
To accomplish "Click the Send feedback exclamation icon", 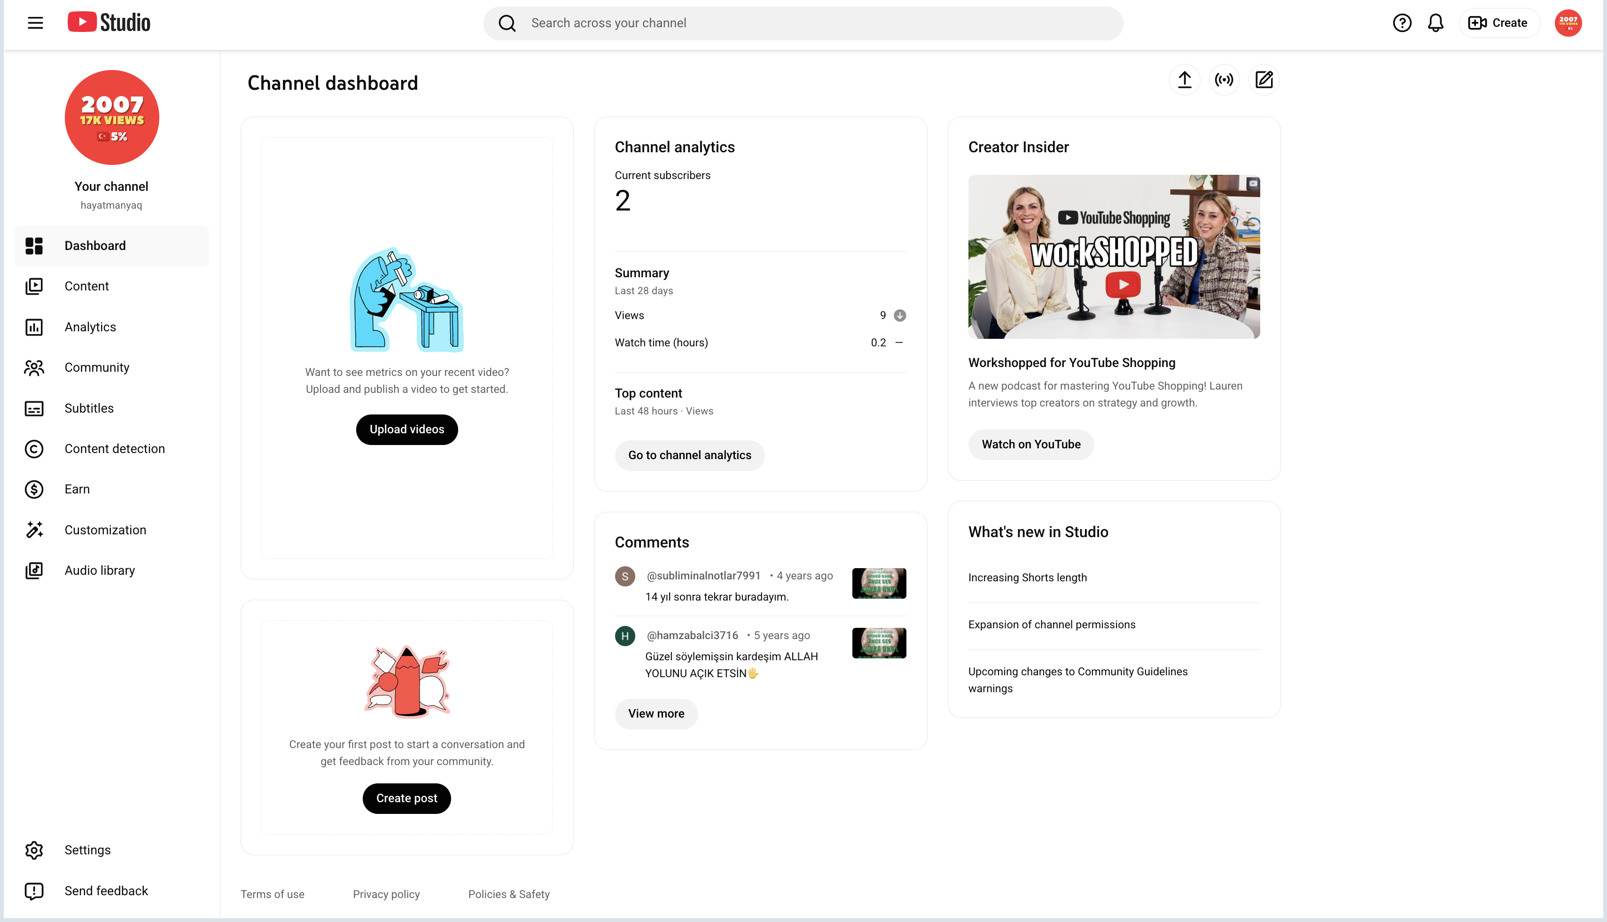I will click(34, 891).
